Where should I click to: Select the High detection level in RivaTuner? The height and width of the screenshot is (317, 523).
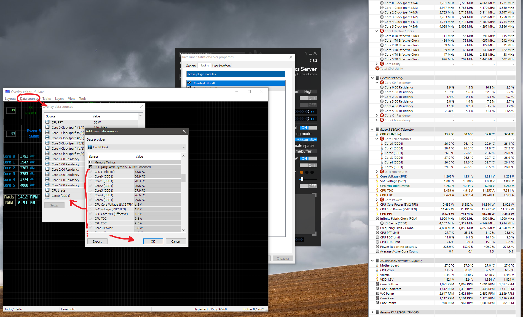tap(308, 92)
